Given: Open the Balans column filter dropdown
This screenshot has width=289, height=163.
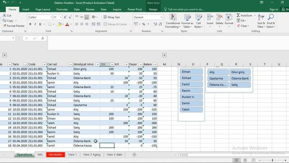Looking at the screenshot, I should point(155,64).
